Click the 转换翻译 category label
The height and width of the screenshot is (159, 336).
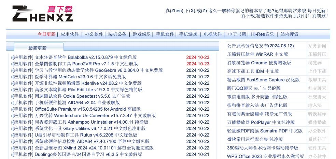click(x=317, y=114)
